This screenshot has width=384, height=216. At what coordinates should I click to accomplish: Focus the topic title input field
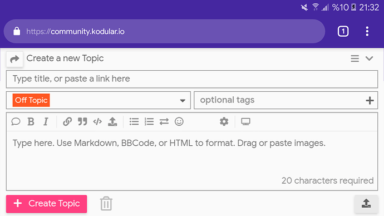coord(192,79)
